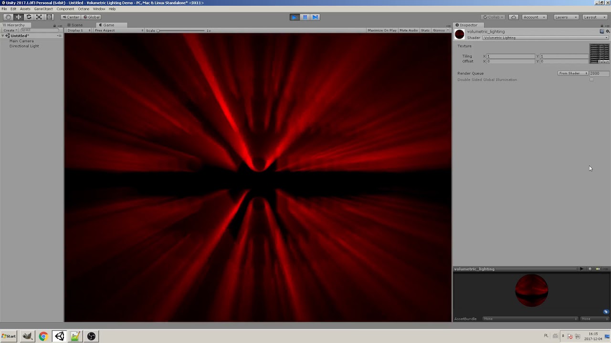Click the Select button on texture slot
Screen dimensions: 611x343
[604, 62]
